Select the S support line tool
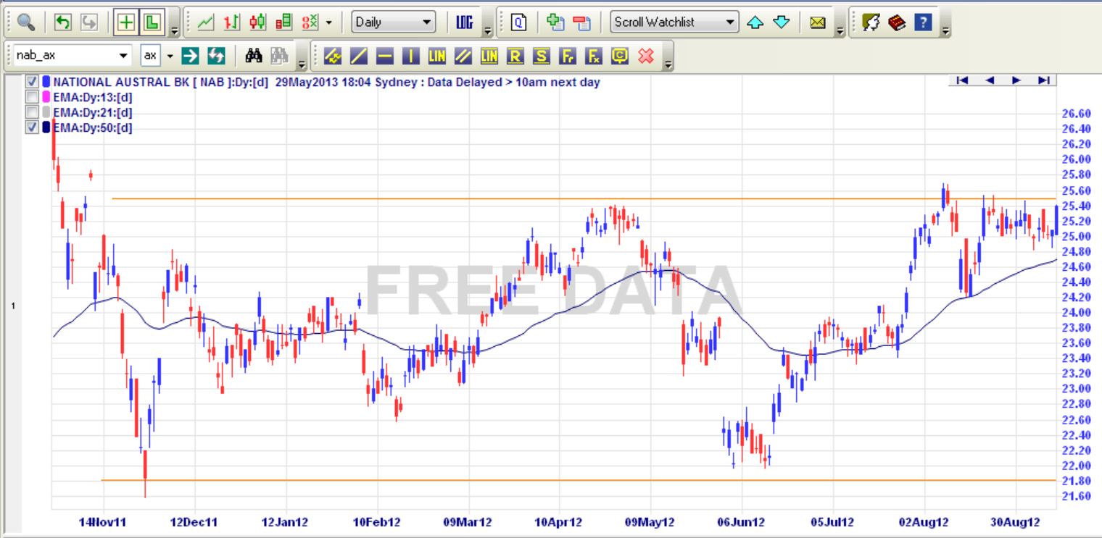 coord(542,55)
